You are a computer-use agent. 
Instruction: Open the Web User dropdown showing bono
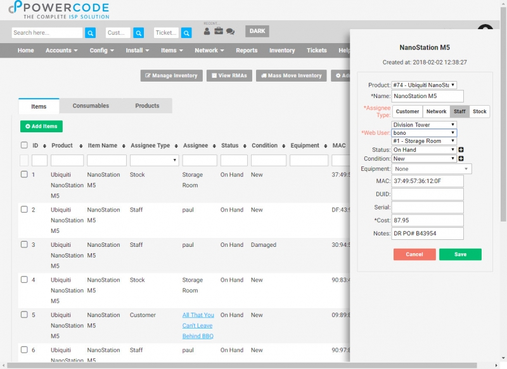coord(424,133)
